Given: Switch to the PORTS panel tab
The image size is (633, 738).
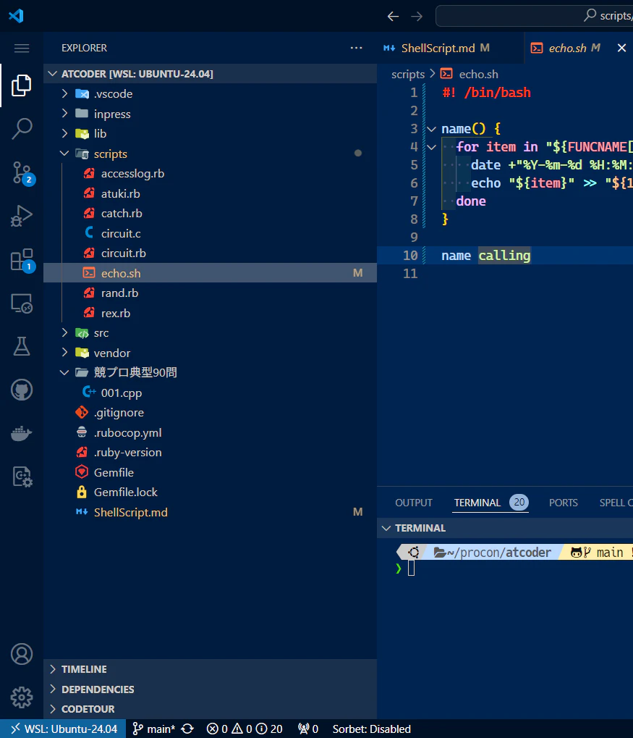Looking at the screenshot, I should pyautogui.click(x=564, y=503).
